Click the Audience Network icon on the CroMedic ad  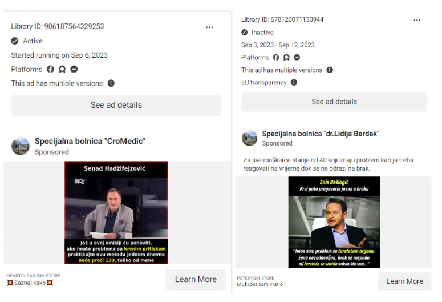(x=62, y=70)
